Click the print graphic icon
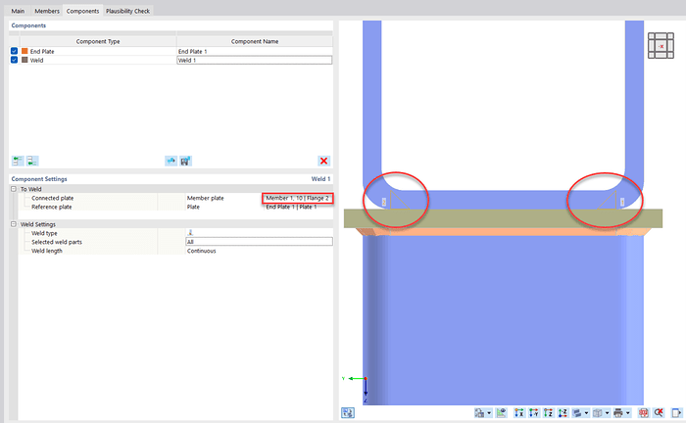Viewport: 686px width, 423px height. 615,413
